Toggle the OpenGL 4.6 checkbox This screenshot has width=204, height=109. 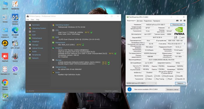176,79
